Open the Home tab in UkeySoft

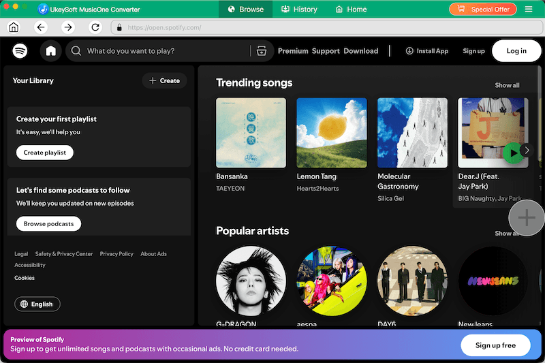(x=351, y=9)
